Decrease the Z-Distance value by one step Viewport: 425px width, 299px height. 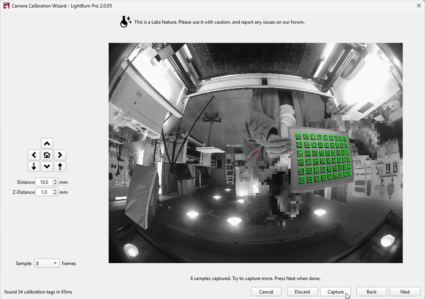point(56,194)
